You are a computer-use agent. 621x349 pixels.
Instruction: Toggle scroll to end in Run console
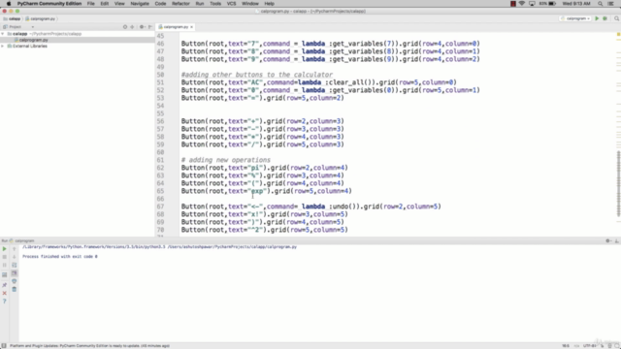click(15, 273)
